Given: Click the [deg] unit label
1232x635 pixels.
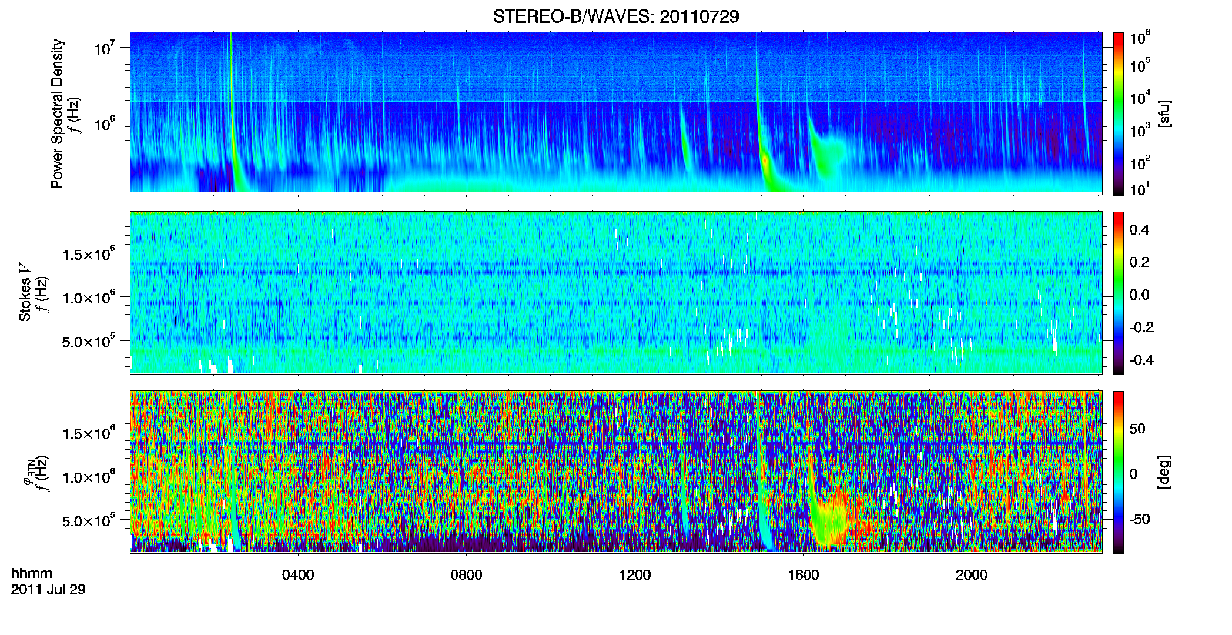Looking at the screenshot, I should click(x=1165, y=472).
